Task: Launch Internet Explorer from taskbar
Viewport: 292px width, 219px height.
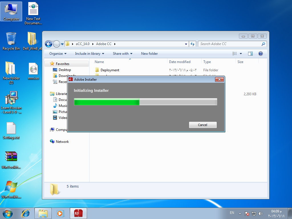Action: pos(25,213)
